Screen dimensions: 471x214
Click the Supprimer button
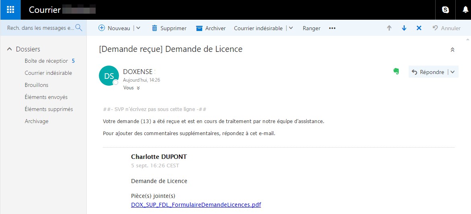tap(169, 28)
